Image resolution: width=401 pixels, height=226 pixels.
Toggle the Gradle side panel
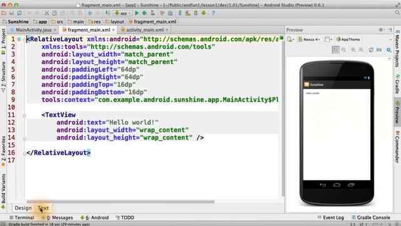coord(397,84)
